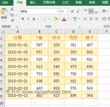
Task: Expand the borders dropdown arrow
Action: pyautogui.click(x=49, y=19)
